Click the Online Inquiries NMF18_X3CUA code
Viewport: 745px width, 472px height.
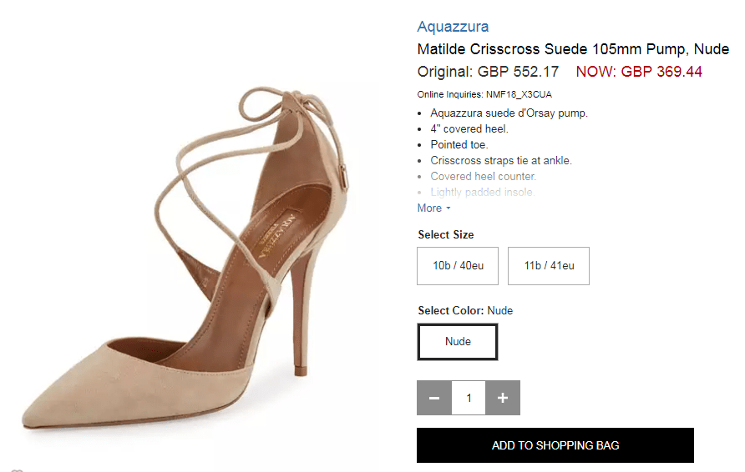(x=484, y=94)
